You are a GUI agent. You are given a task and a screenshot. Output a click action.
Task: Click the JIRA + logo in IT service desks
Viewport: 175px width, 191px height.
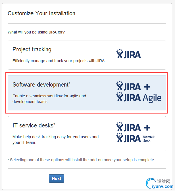pyautogui.click(x=133, y=127)
